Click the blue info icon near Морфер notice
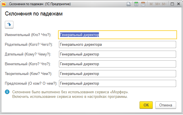The width and height of the screenshot is (183, 115). (x=7, y=92)
